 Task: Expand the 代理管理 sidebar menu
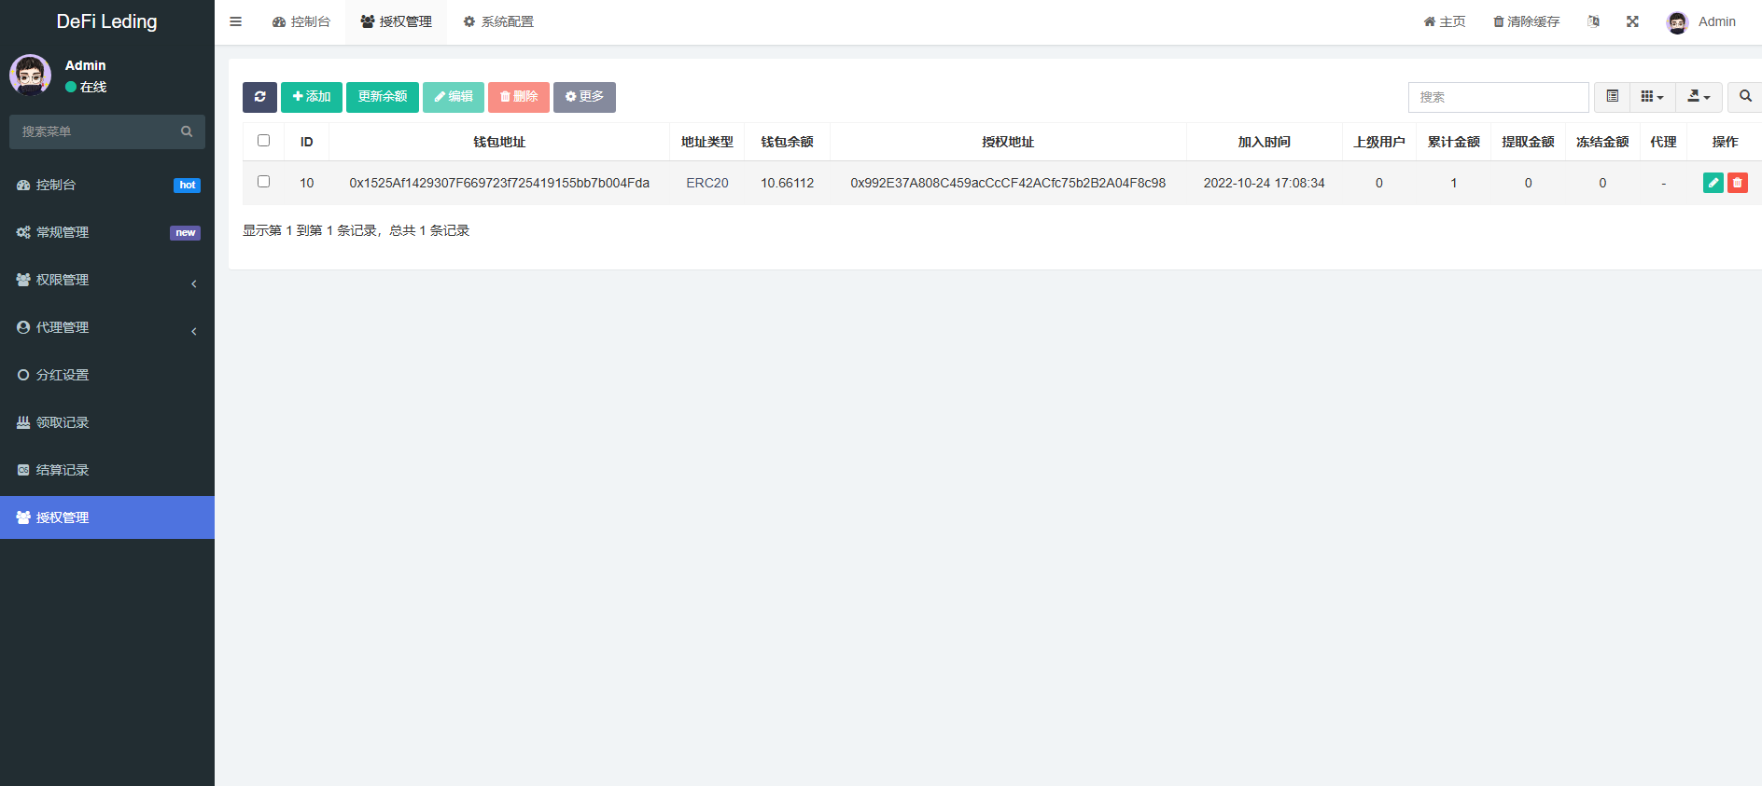(x=107, y=327)
